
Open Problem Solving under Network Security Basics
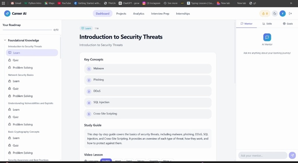pyautogui.click(x=32, y=96)
